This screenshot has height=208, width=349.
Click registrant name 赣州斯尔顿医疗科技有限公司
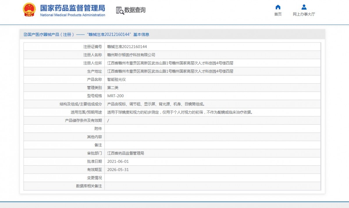coord(131,55)
